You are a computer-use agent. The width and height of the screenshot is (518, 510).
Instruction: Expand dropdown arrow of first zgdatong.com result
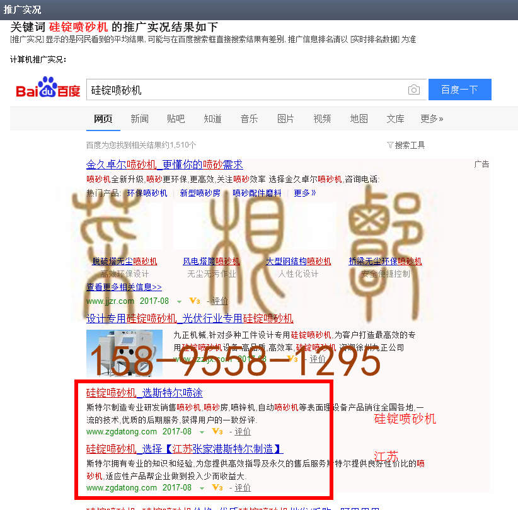[x=202, y=432]
